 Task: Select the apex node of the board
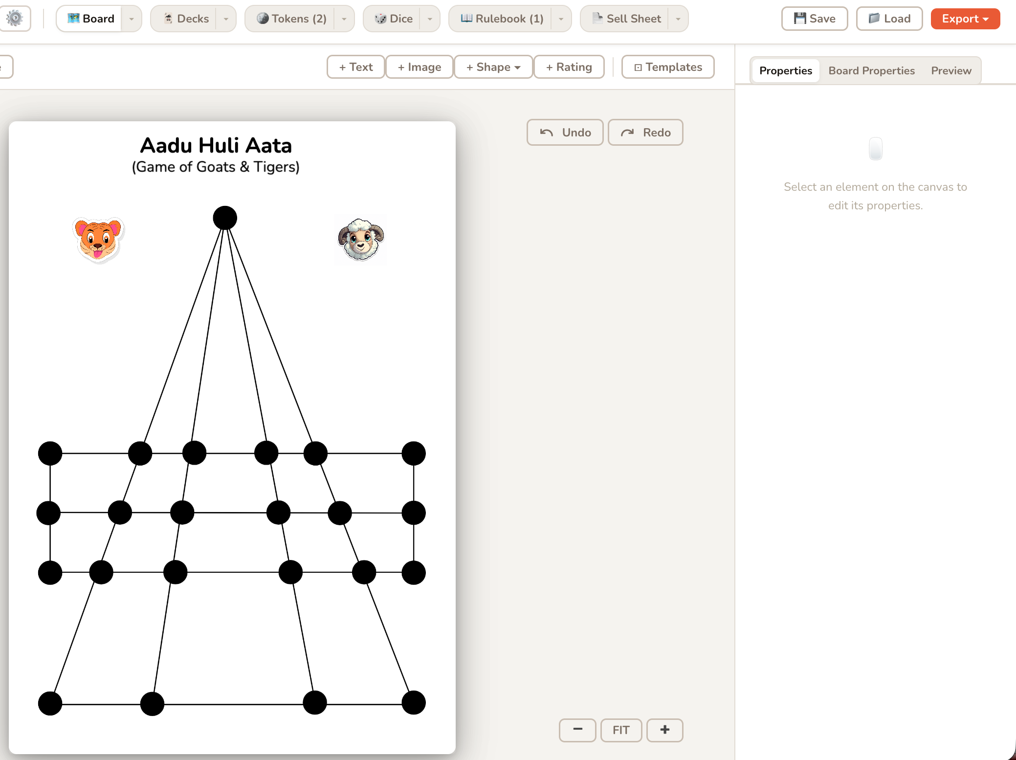[225, 218]
